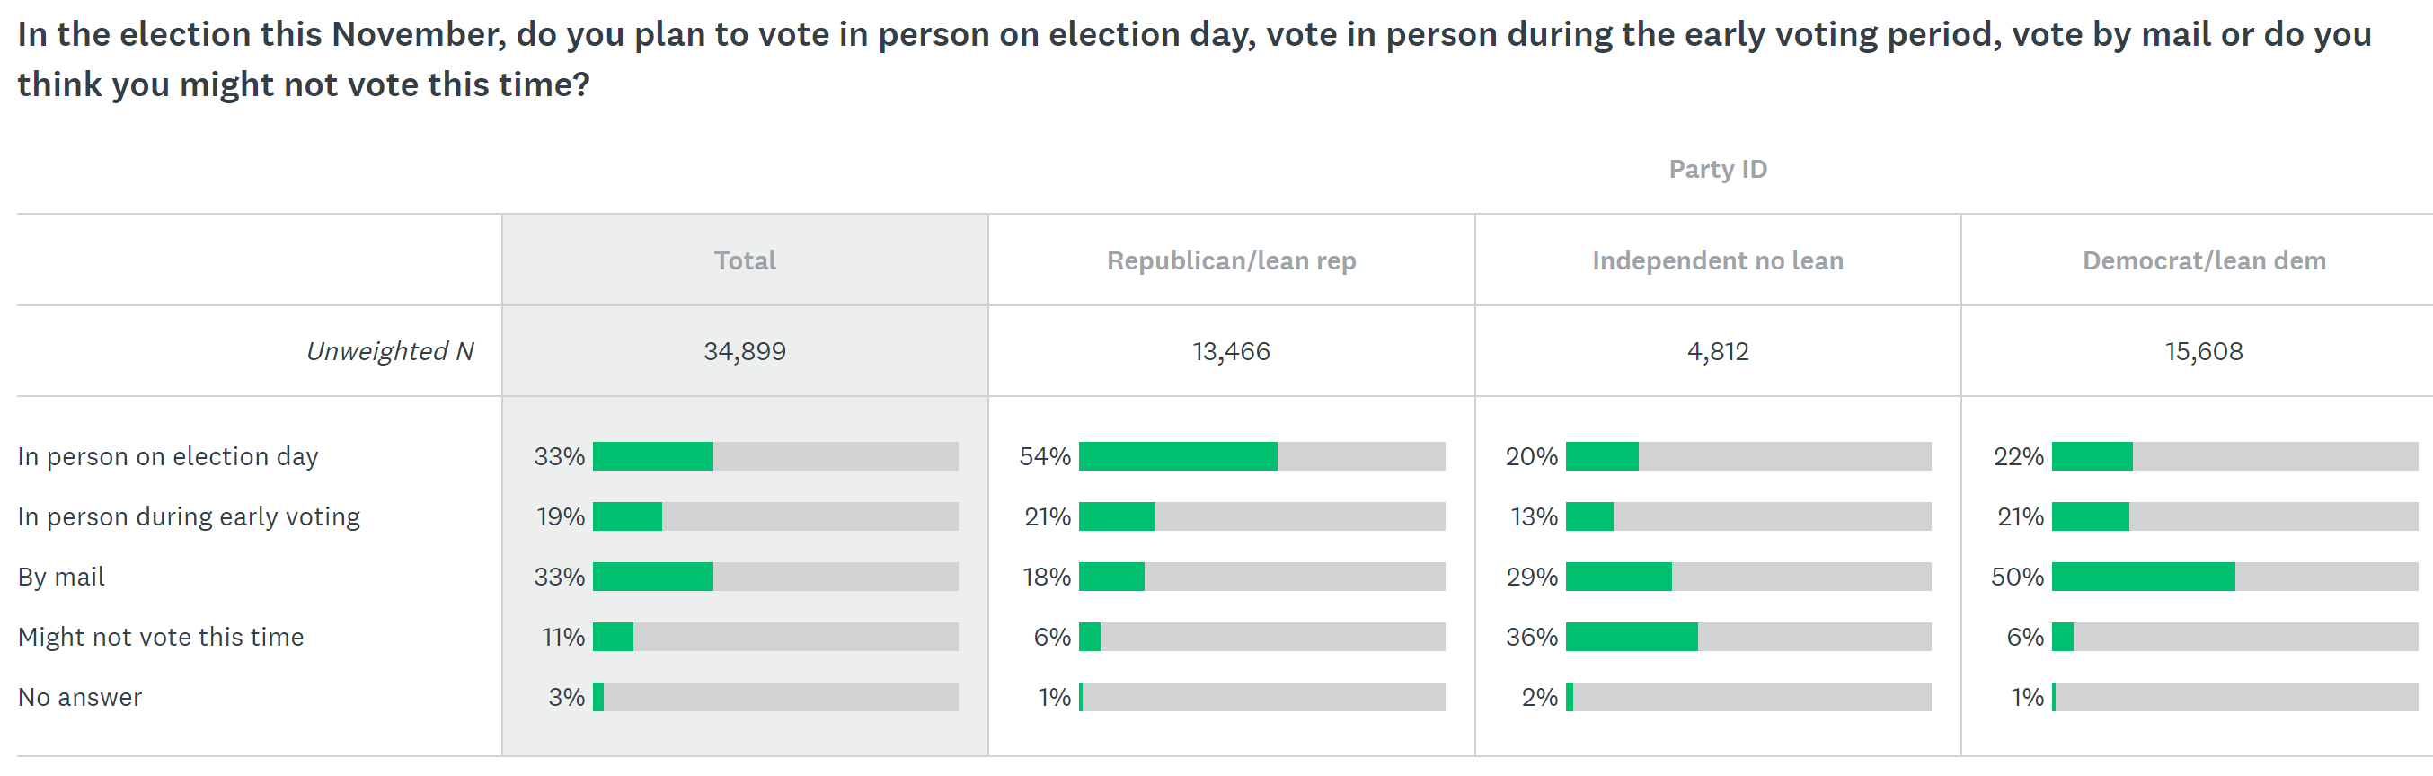Screen dimensions: 2433x776
Task: Click the 'No answer' row label
Action: 80,698
